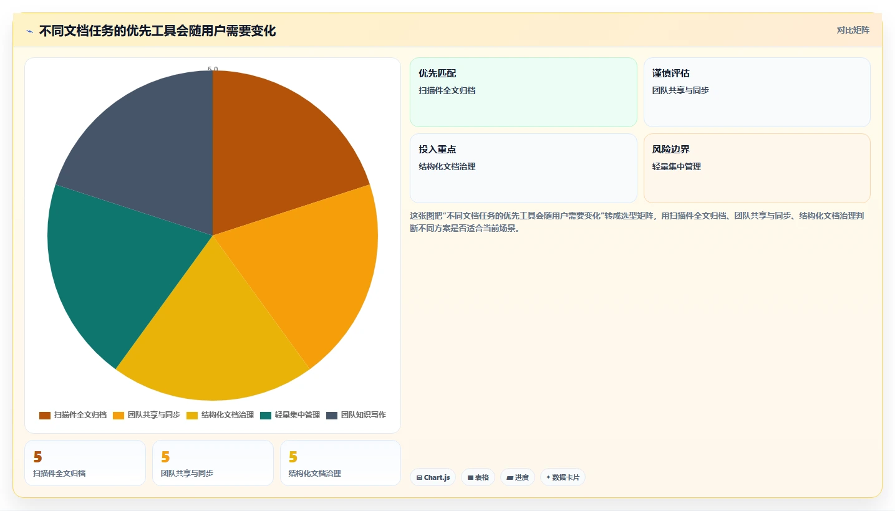The height and width of the screenshot is (511, 895).
Task: Toggle 结构化文档治理 legend swatch
Action: point(191,415)
